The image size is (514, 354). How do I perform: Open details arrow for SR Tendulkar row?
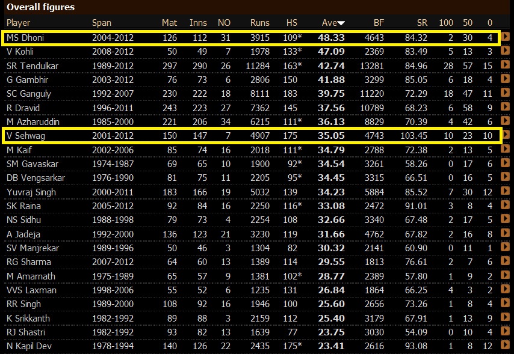(505, 64)
